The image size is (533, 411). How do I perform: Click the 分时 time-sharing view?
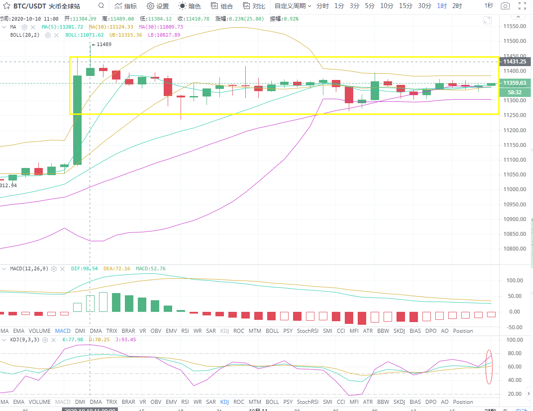[322, 6]
